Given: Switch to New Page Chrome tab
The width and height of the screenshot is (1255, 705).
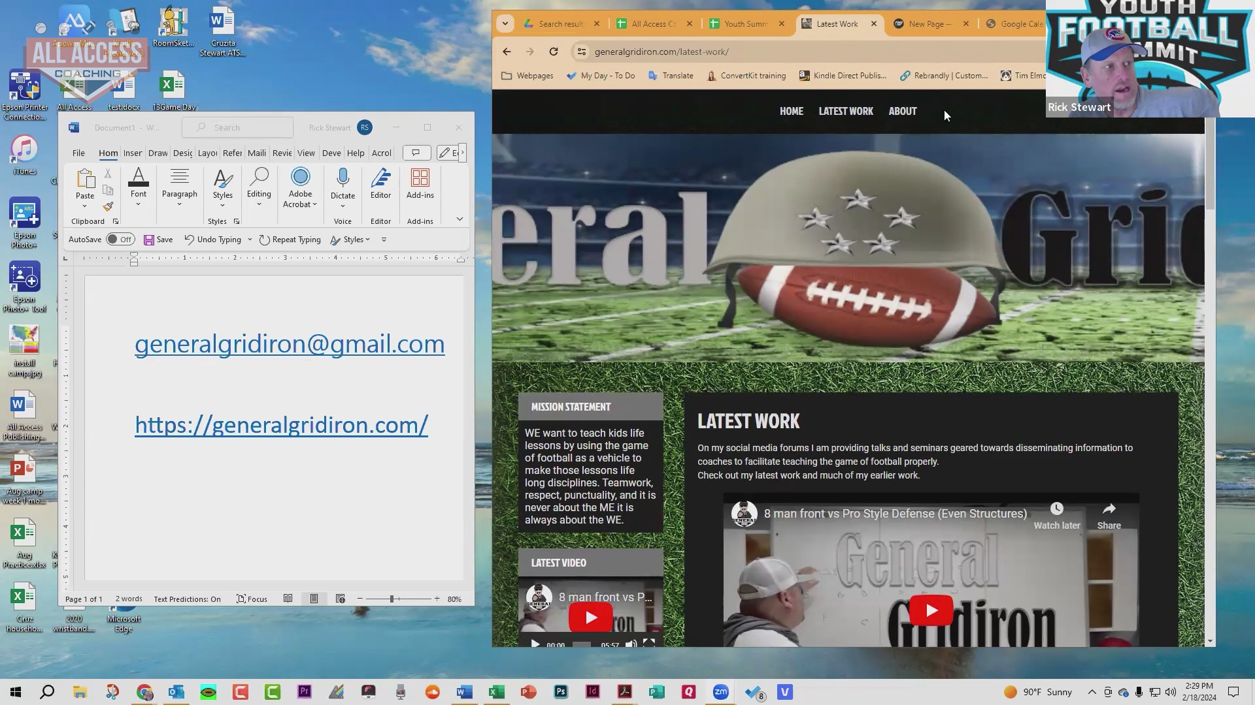Looking at the screenshot, I should coord(929,23).
